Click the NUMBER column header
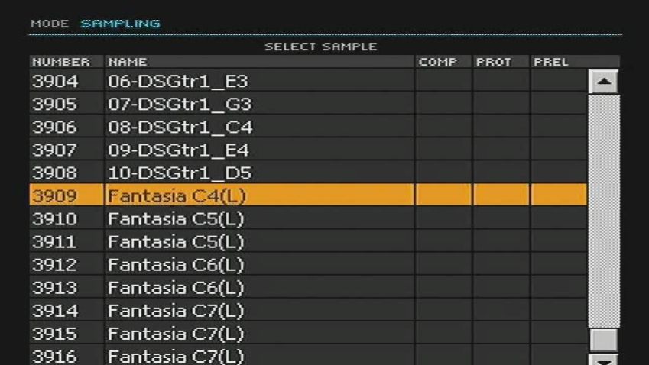This screenshot has width=649, height=365. [60, 62]
